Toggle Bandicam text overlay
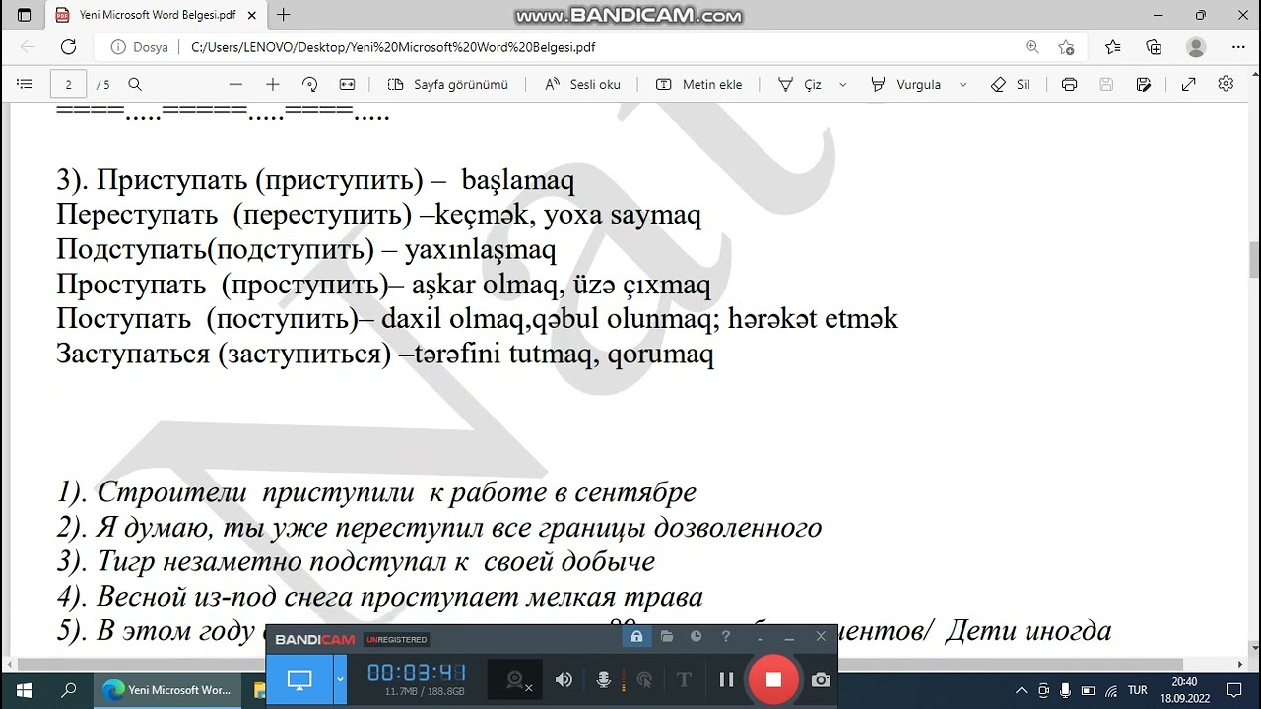The width and height of the screenshot is (1261, 709). point(685,679)
